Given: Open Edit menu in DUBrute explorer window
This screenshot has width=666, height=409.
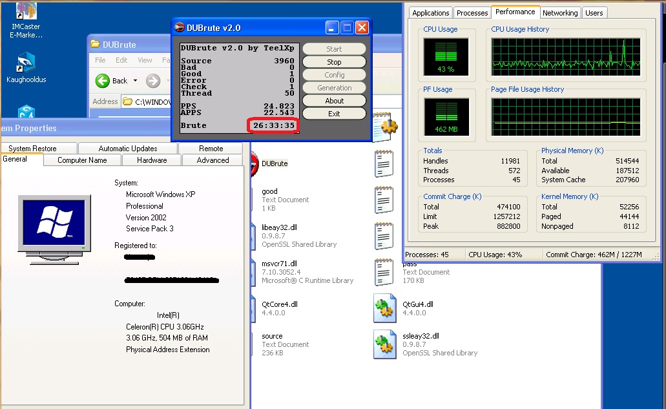Looking at the screenshot, I should pyautogui.click(x=121, y=60).
